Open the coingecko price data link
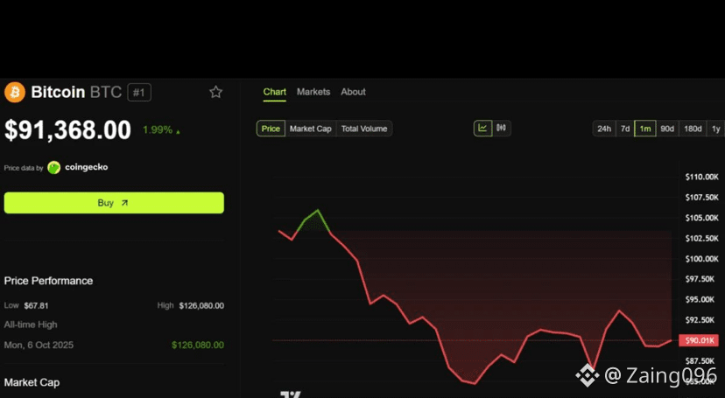This screenshot has width=725, height=398. click(87, 167)
